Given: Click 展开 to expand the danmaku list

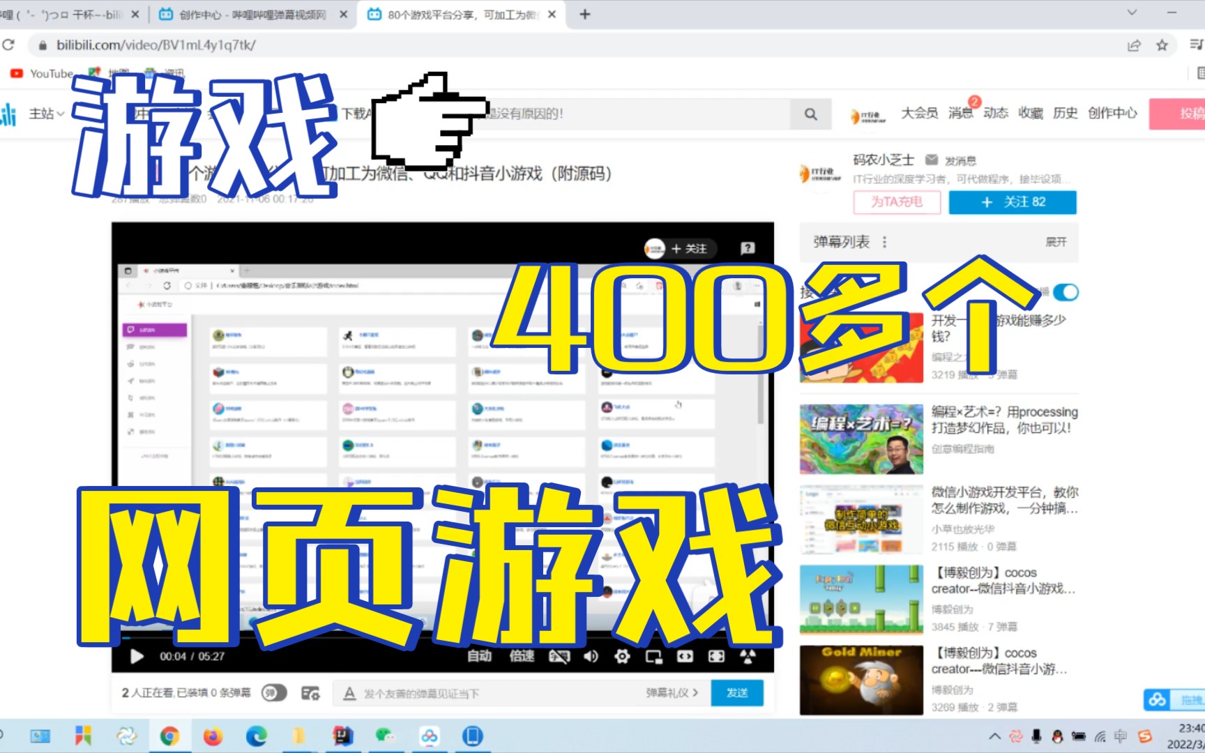Looking at the screenshot, I should [x=1055, y=242].
